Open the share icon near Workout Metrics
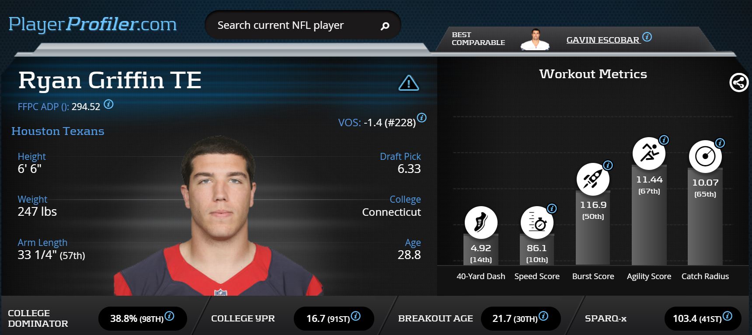This screenshot has height=335, width=752. [x=739, y=82]
